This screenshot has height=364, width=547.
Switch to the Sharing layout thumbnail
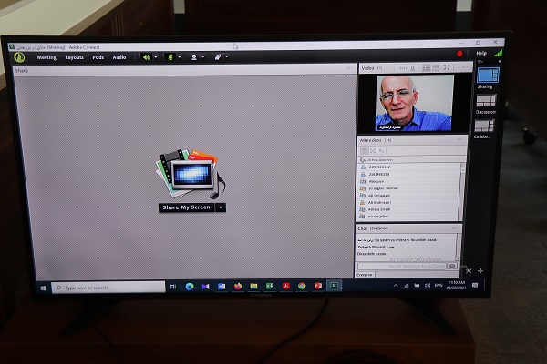(x=487, y=76)
